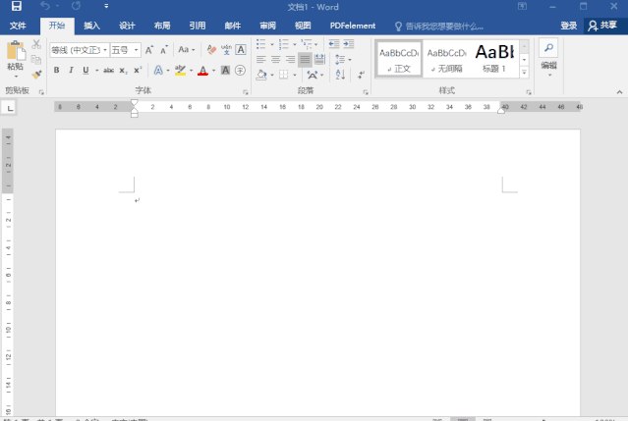
Task: Click the Cut scissors icon
Action: (x=36, y=45)
